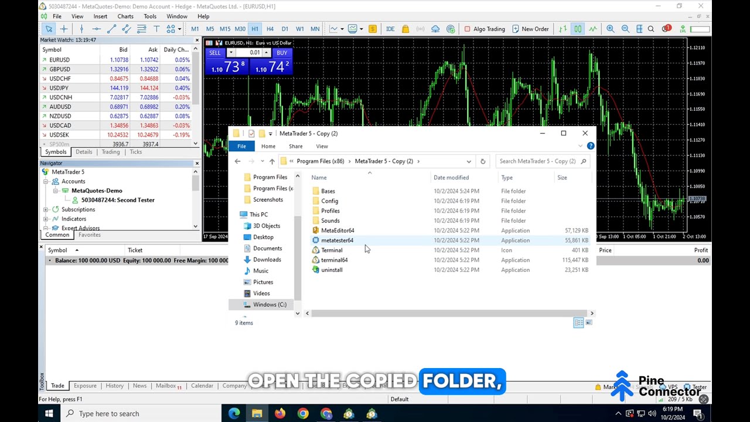Expand the Indicators tree node
The height and width of the screenshot is (422, 750).
pyautogui.click(x=46, y=219)
